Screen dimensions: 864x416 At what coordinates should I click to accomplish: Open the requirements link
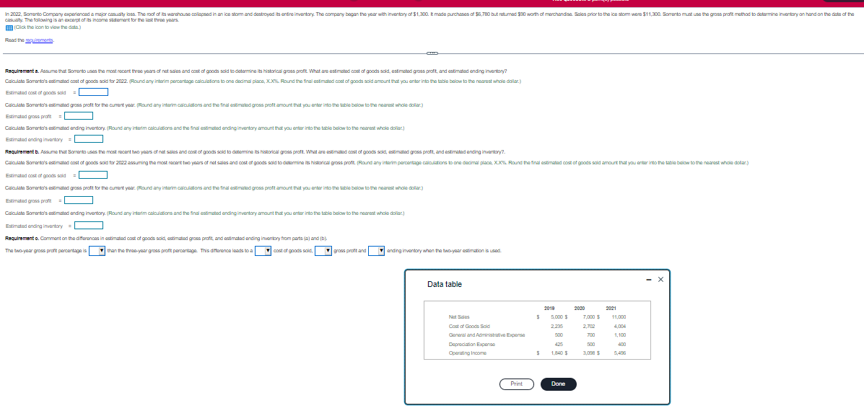tap(38, 40)
